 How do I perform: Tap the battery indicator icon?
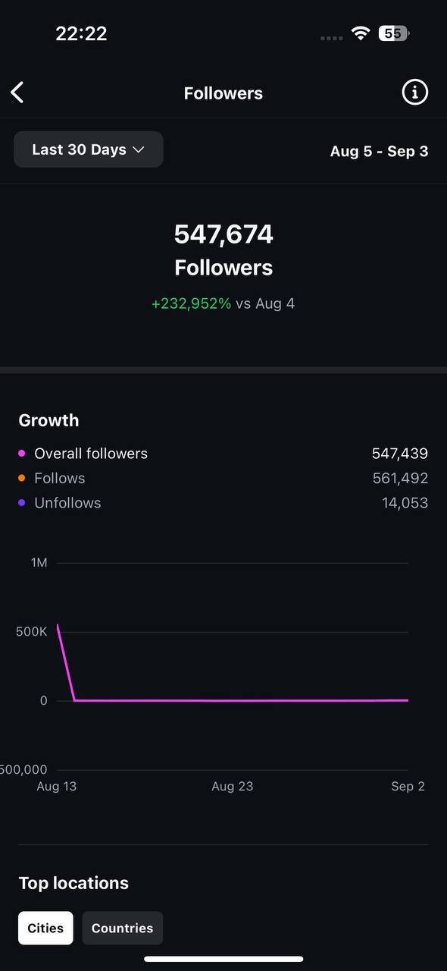tap(394, 33)
